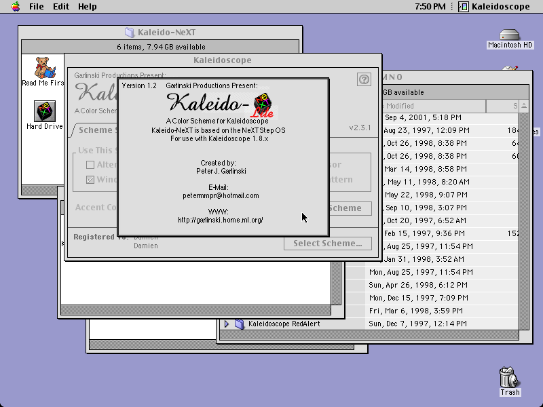The width and height of the screenshot is (543, 407).
Task: Select the Kaleidoscope RedAlert folder icon
Action: pyautogui.click(x=239, y=324)
